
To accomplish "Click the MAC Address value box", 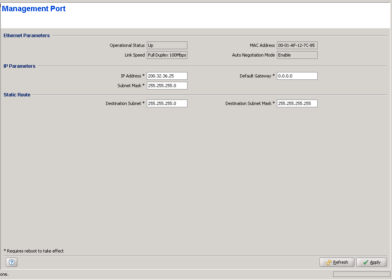I will click(297, 45).
